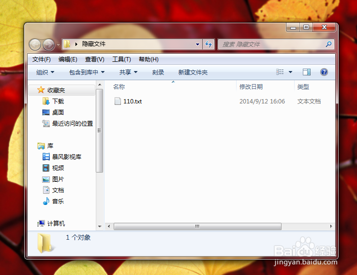Click the magnifier search icon
Image resolution: width=357 pixels, height=275 pixels.
pyautogui.click(x=328, y=44)
